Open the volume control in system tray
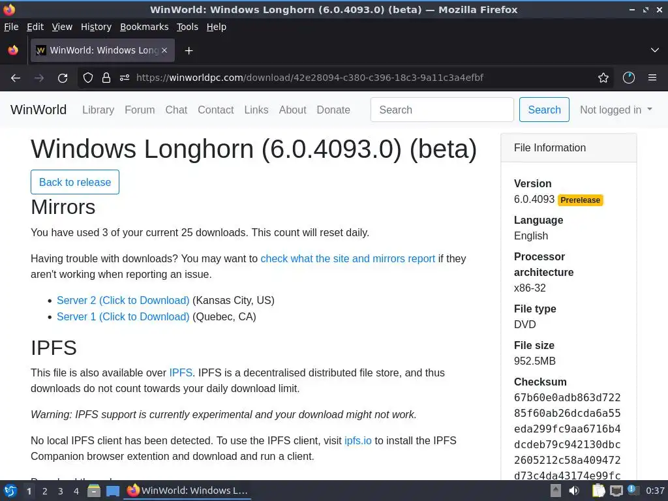Viewport: 668px width, 501px height. pos(574,491)
